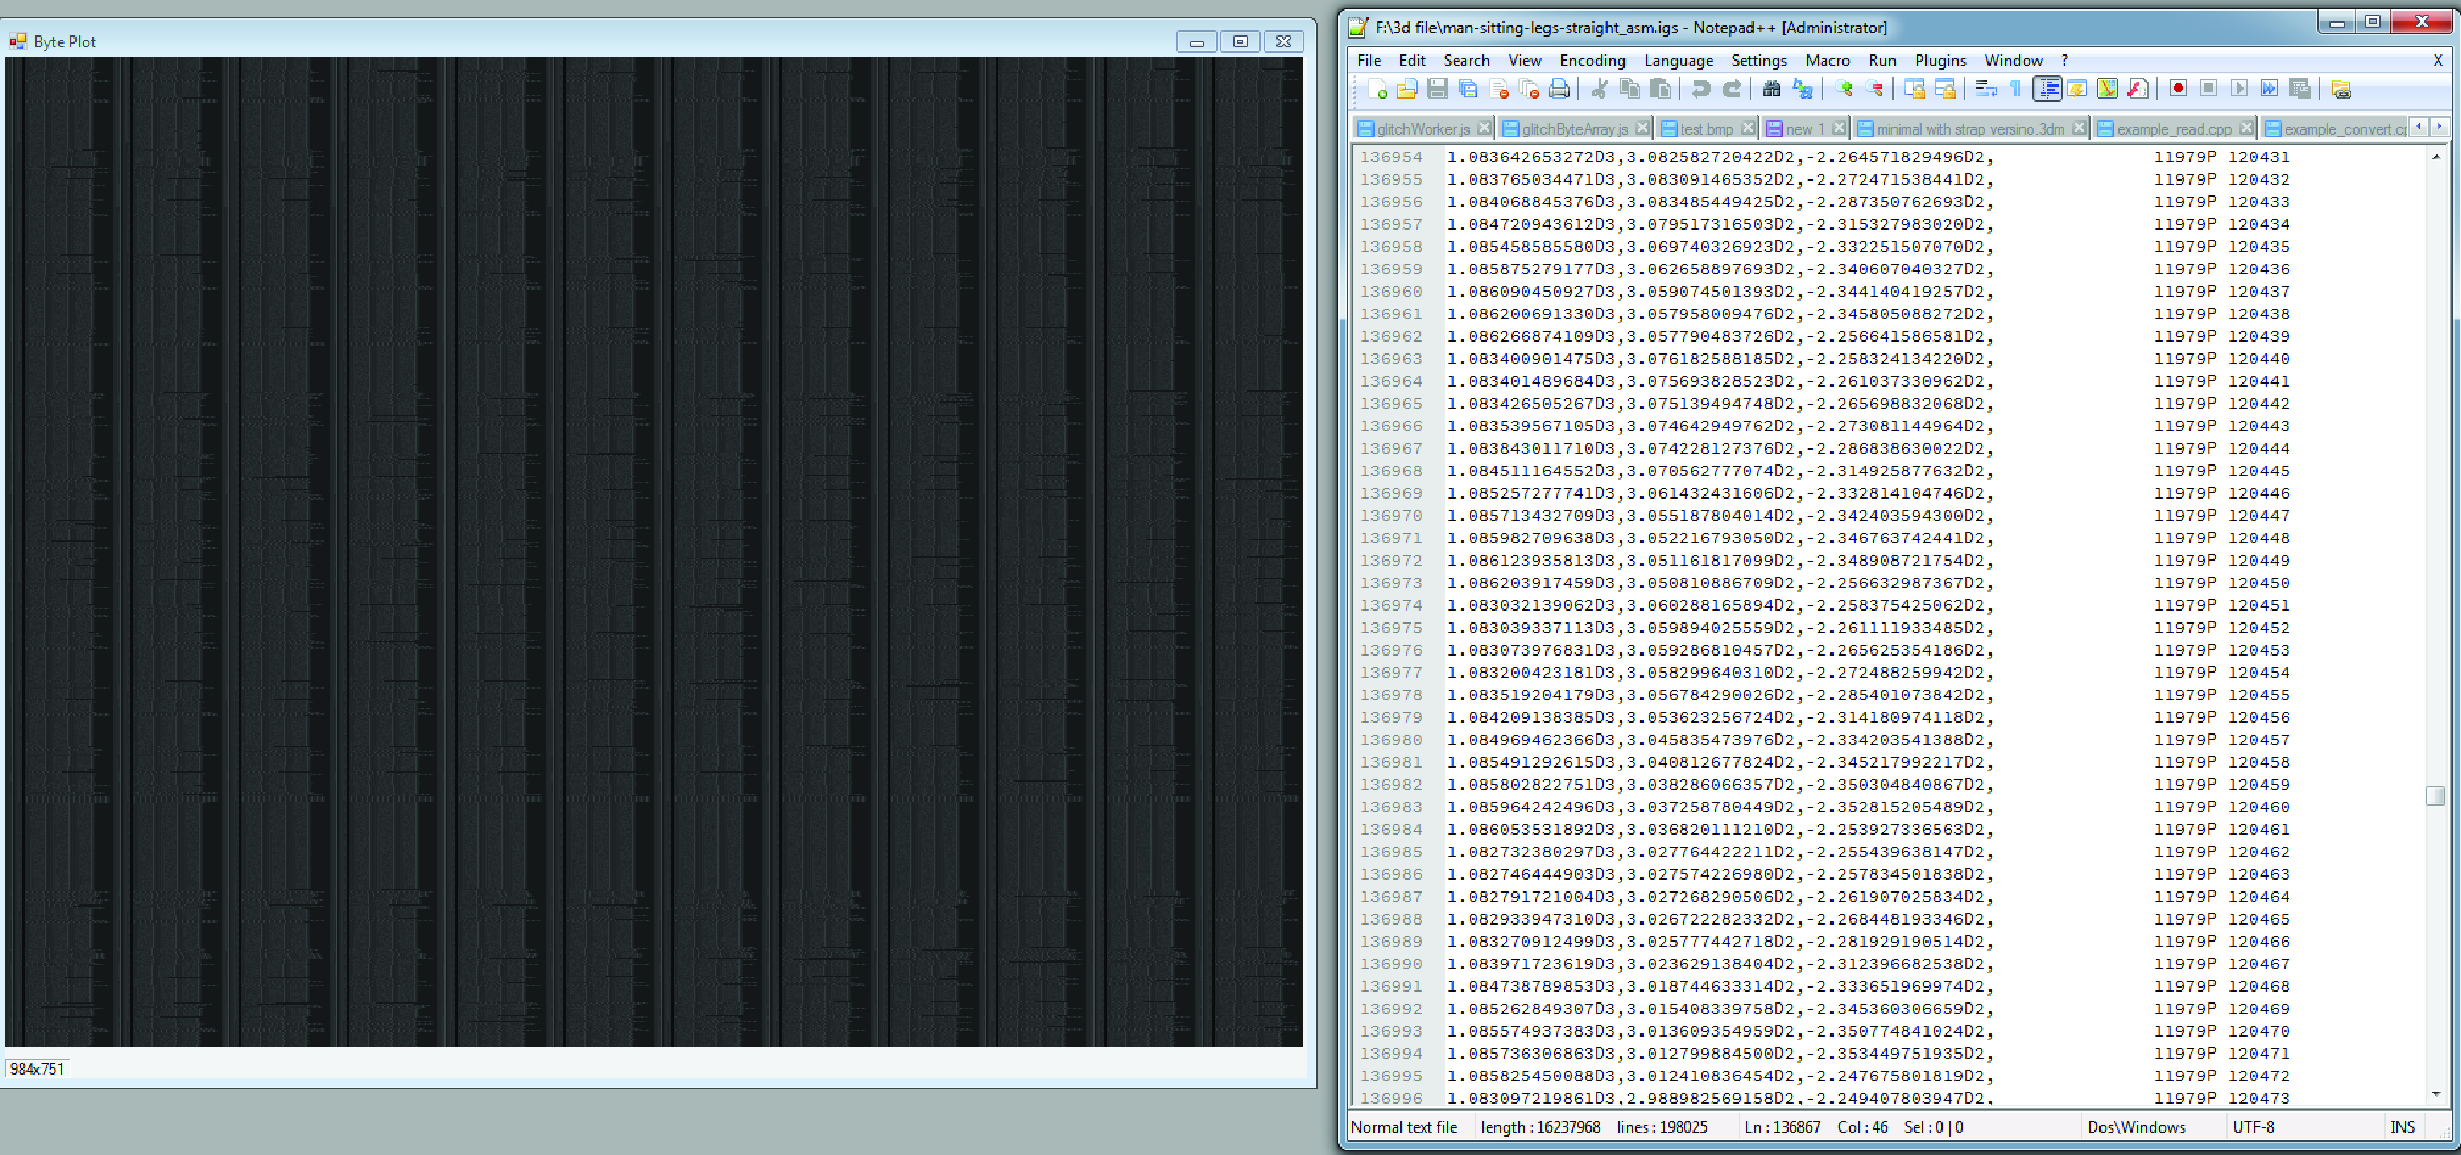The height and width of the screenshot is (1155, 2461).
Task: Toggle the indent guide button
Action: tap(2046, 89)
